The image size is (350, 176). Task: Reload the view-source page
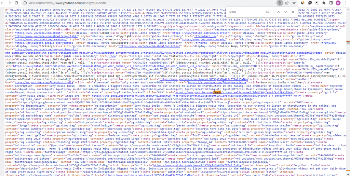point(16,3)
